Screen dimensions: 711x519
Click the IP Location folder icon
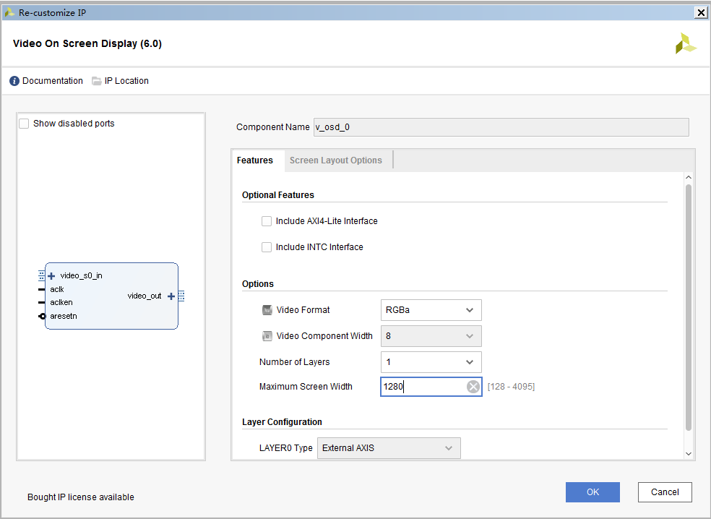coord(97,81)
